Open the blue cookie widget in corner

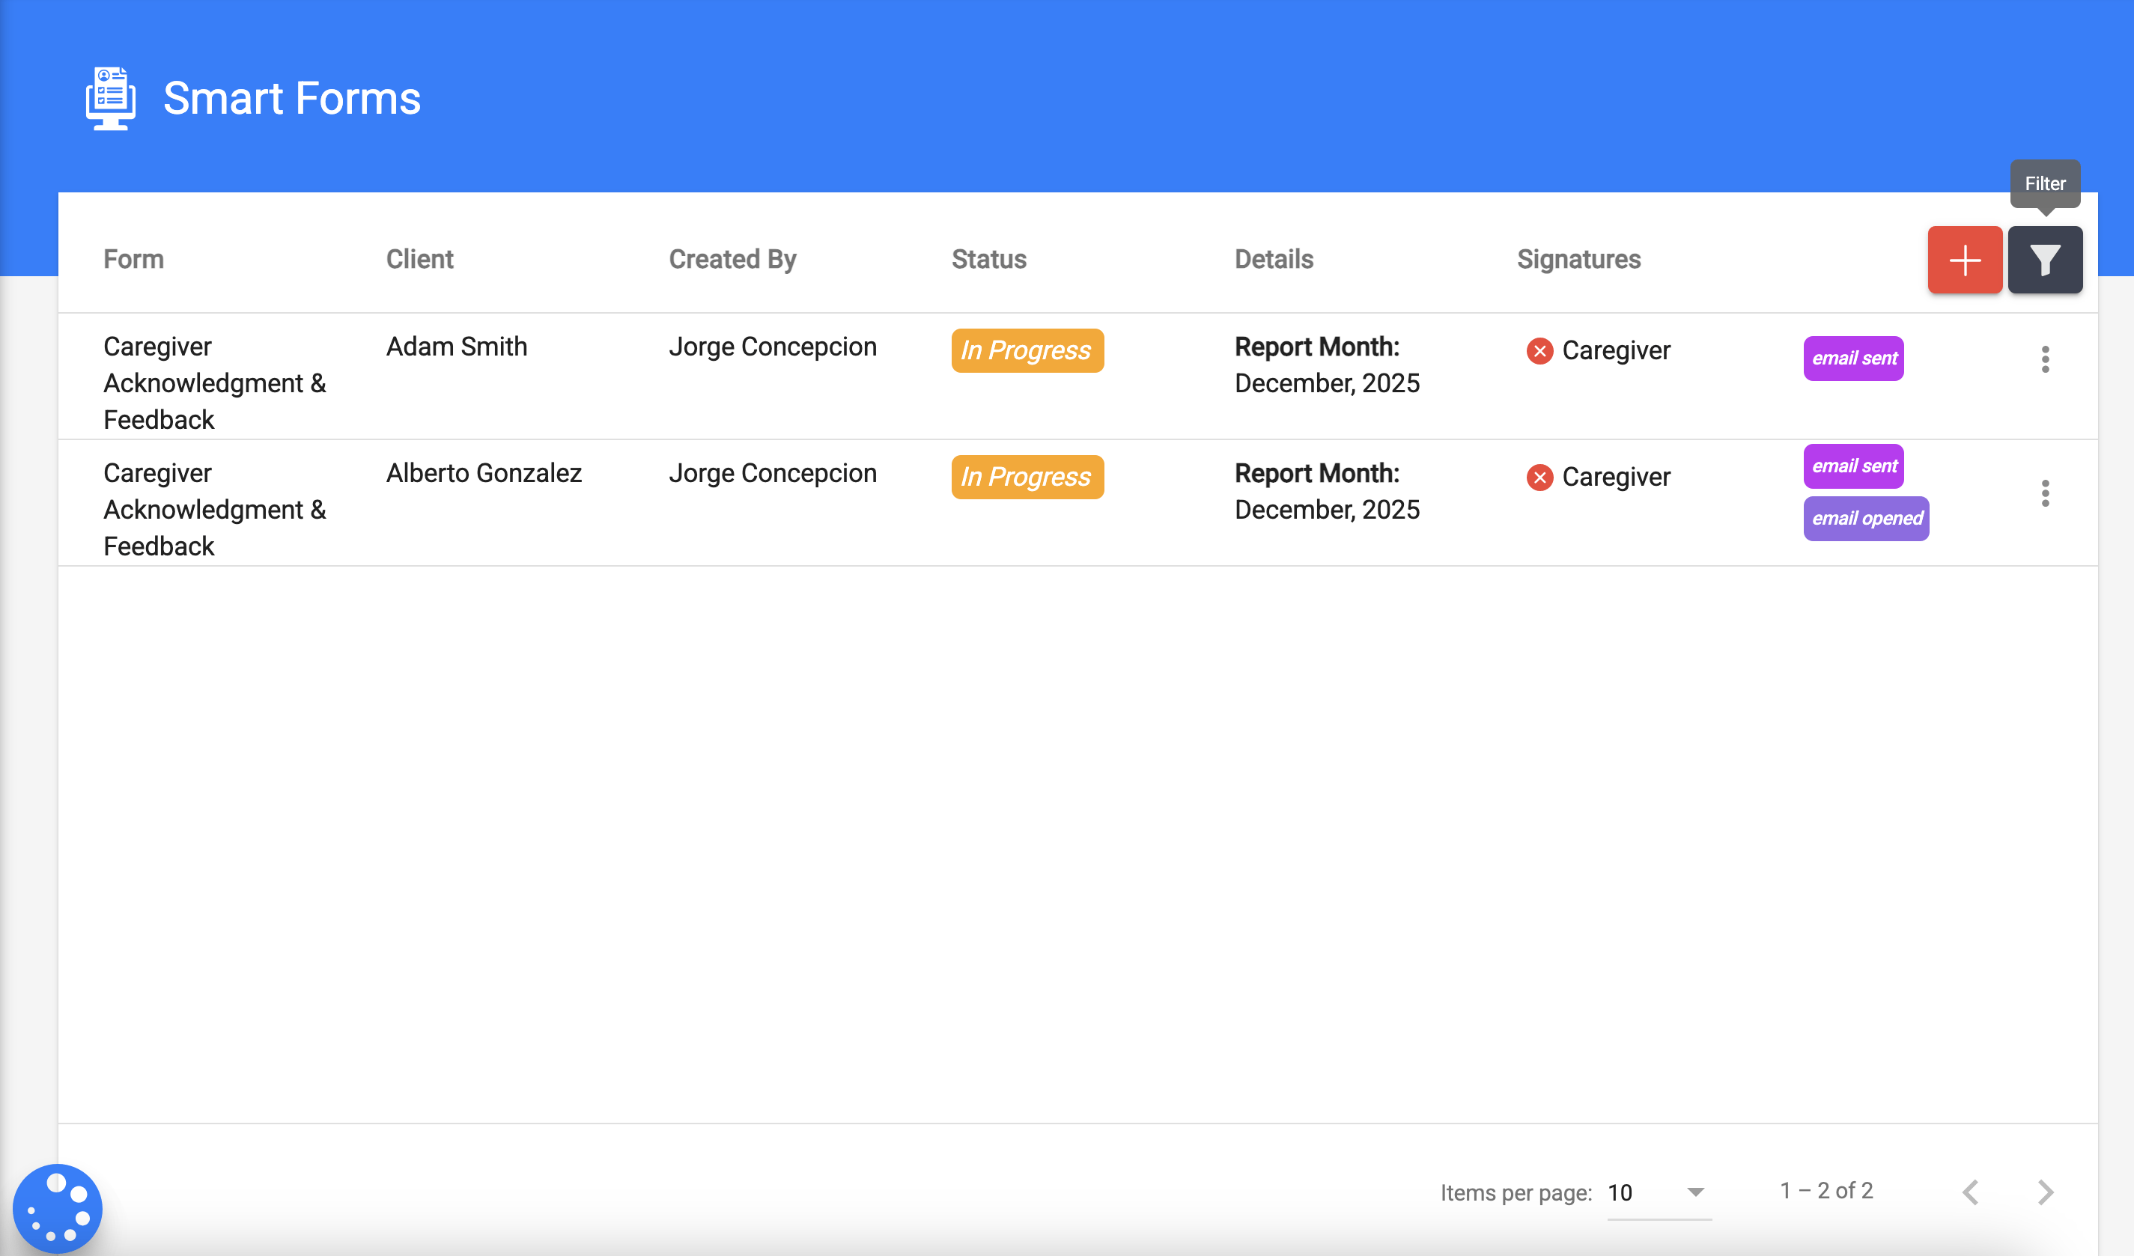[57, 1208]
